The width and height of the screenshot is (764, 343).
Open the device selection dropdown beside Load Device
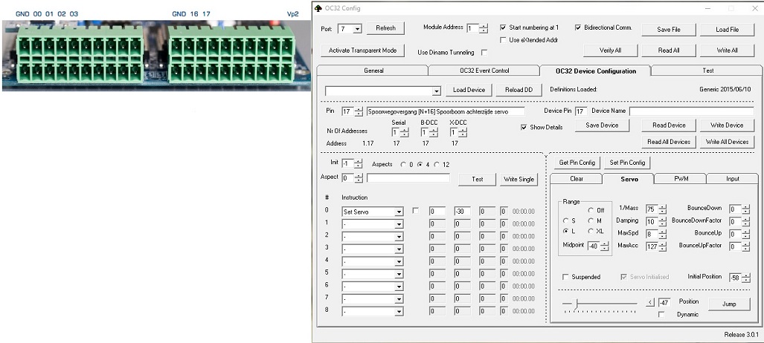(x=436, y=91)
